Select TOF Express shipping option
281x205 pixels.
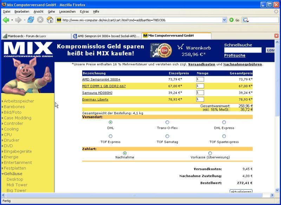[x=111, y=136]
